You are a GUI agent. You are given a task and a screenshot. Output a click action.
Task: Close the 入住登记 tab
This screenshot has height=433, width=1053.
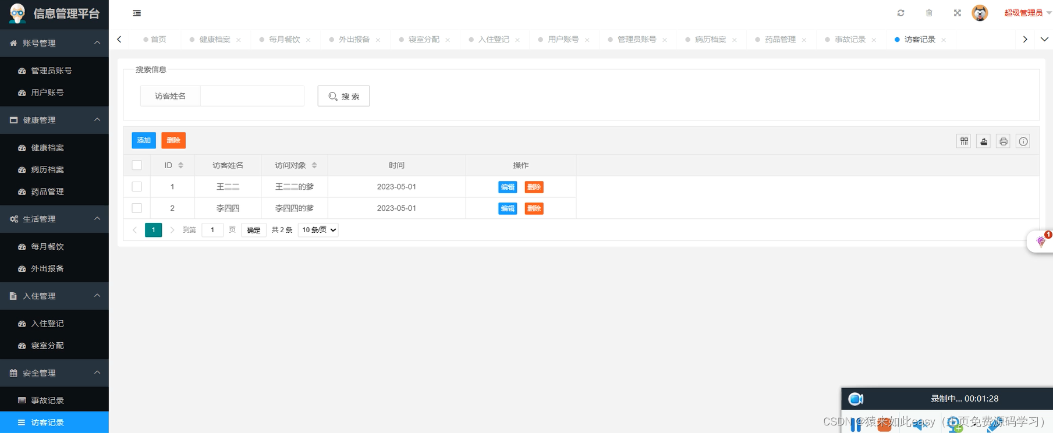(517, 40)
